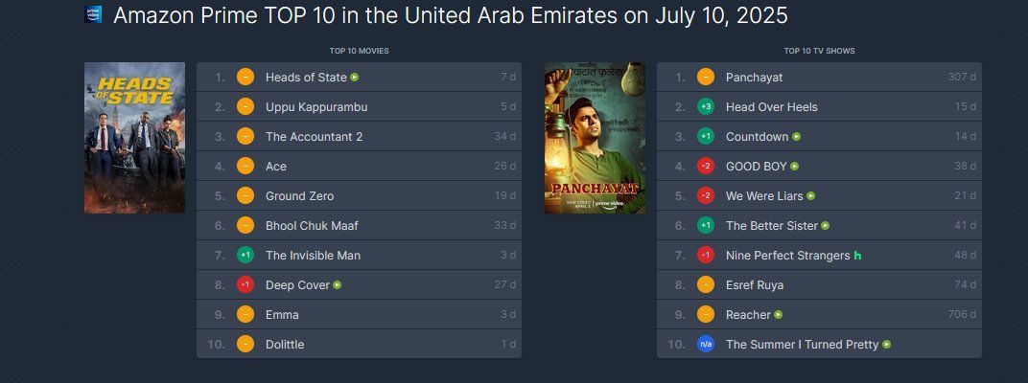The width and height of the screenshot is (1028, 383).
Task: Click the Hulu icon next to Nine Perfect Strangers
Action: pos(858,256)
